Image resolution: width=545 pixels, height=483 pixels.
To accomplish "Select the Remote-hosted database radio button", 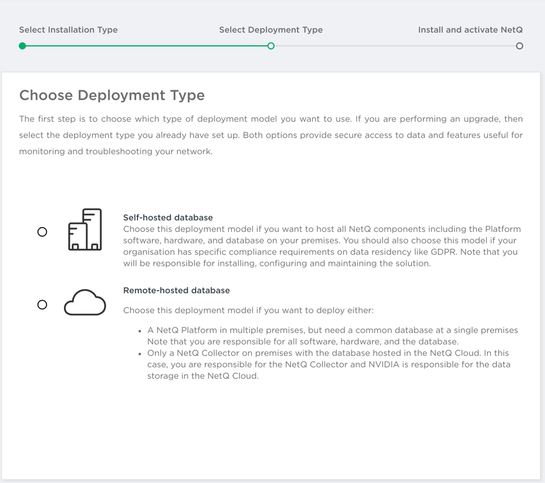I will (x=42, y=305).
